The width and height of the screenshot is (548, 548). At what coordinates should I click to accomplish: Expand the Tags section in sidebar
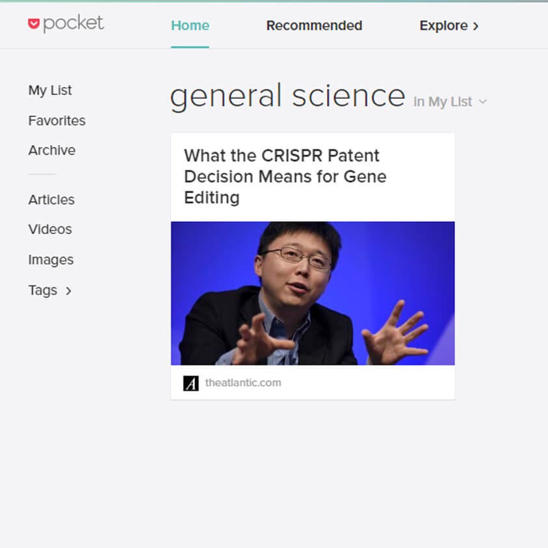click(x=50, y=291)
